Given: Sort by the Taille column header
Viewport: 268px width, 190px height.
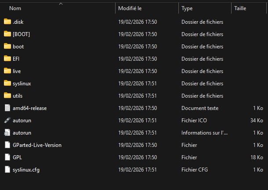Looking at the screenshot, I should tap(240, 8).
